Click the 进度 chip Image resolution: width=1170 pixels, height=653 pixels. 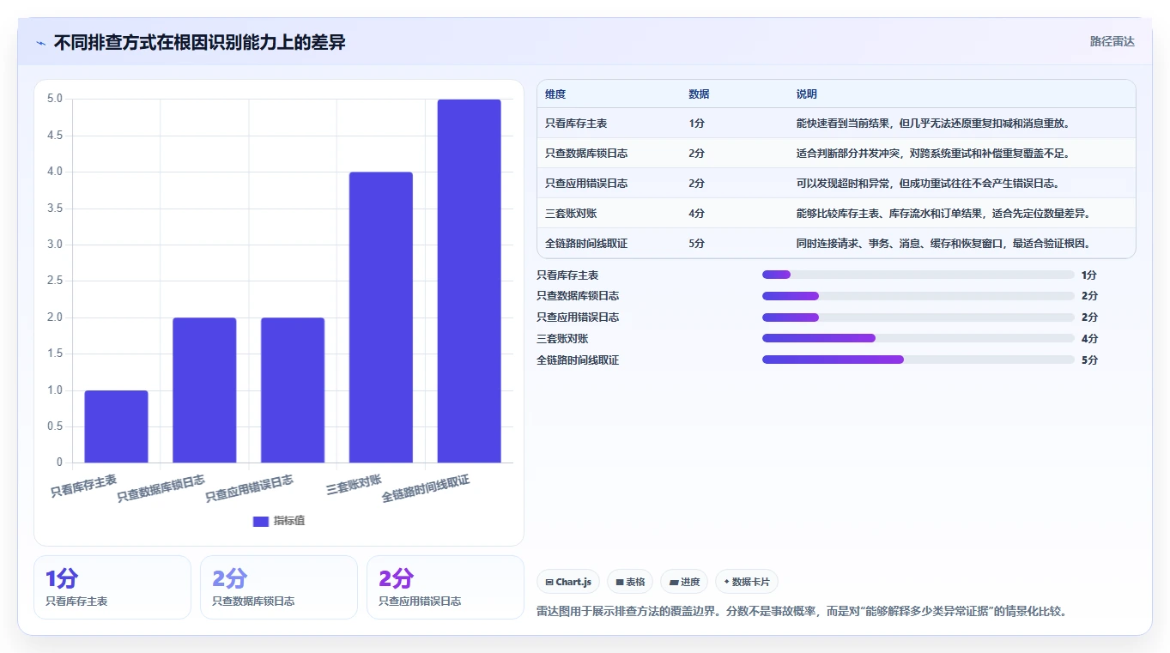click(684, 582)
